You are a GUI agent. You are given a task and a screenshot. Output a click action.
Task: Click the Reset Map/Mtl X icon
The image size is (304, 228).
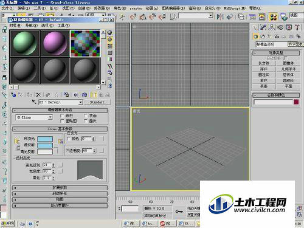coord(38,95)
